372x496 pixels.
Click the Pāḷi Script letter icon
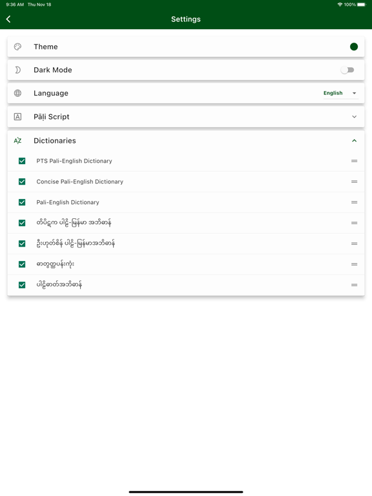click(x=17, y=117)
